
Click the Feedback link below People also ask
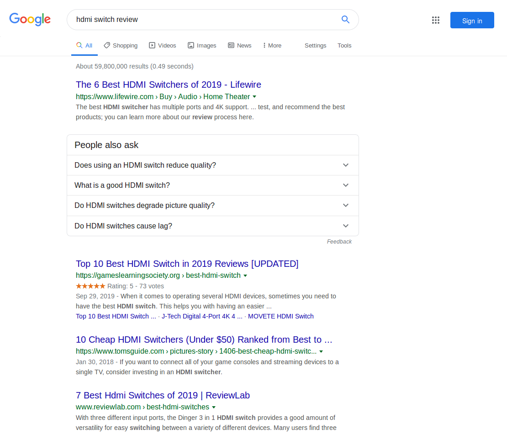coord(339,242)
